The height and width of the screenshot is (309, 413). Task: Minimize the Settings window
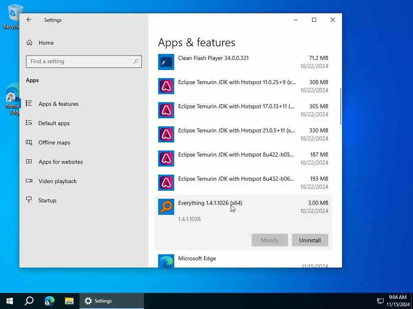[296, 20]
